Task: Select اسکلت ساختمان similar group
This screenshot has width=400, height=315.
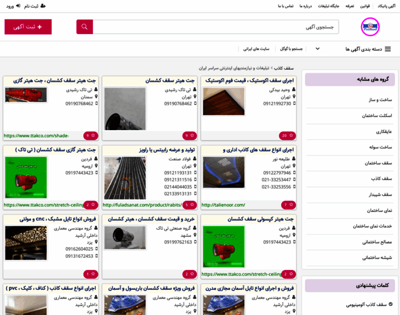Action: click(x=377, y=116)
